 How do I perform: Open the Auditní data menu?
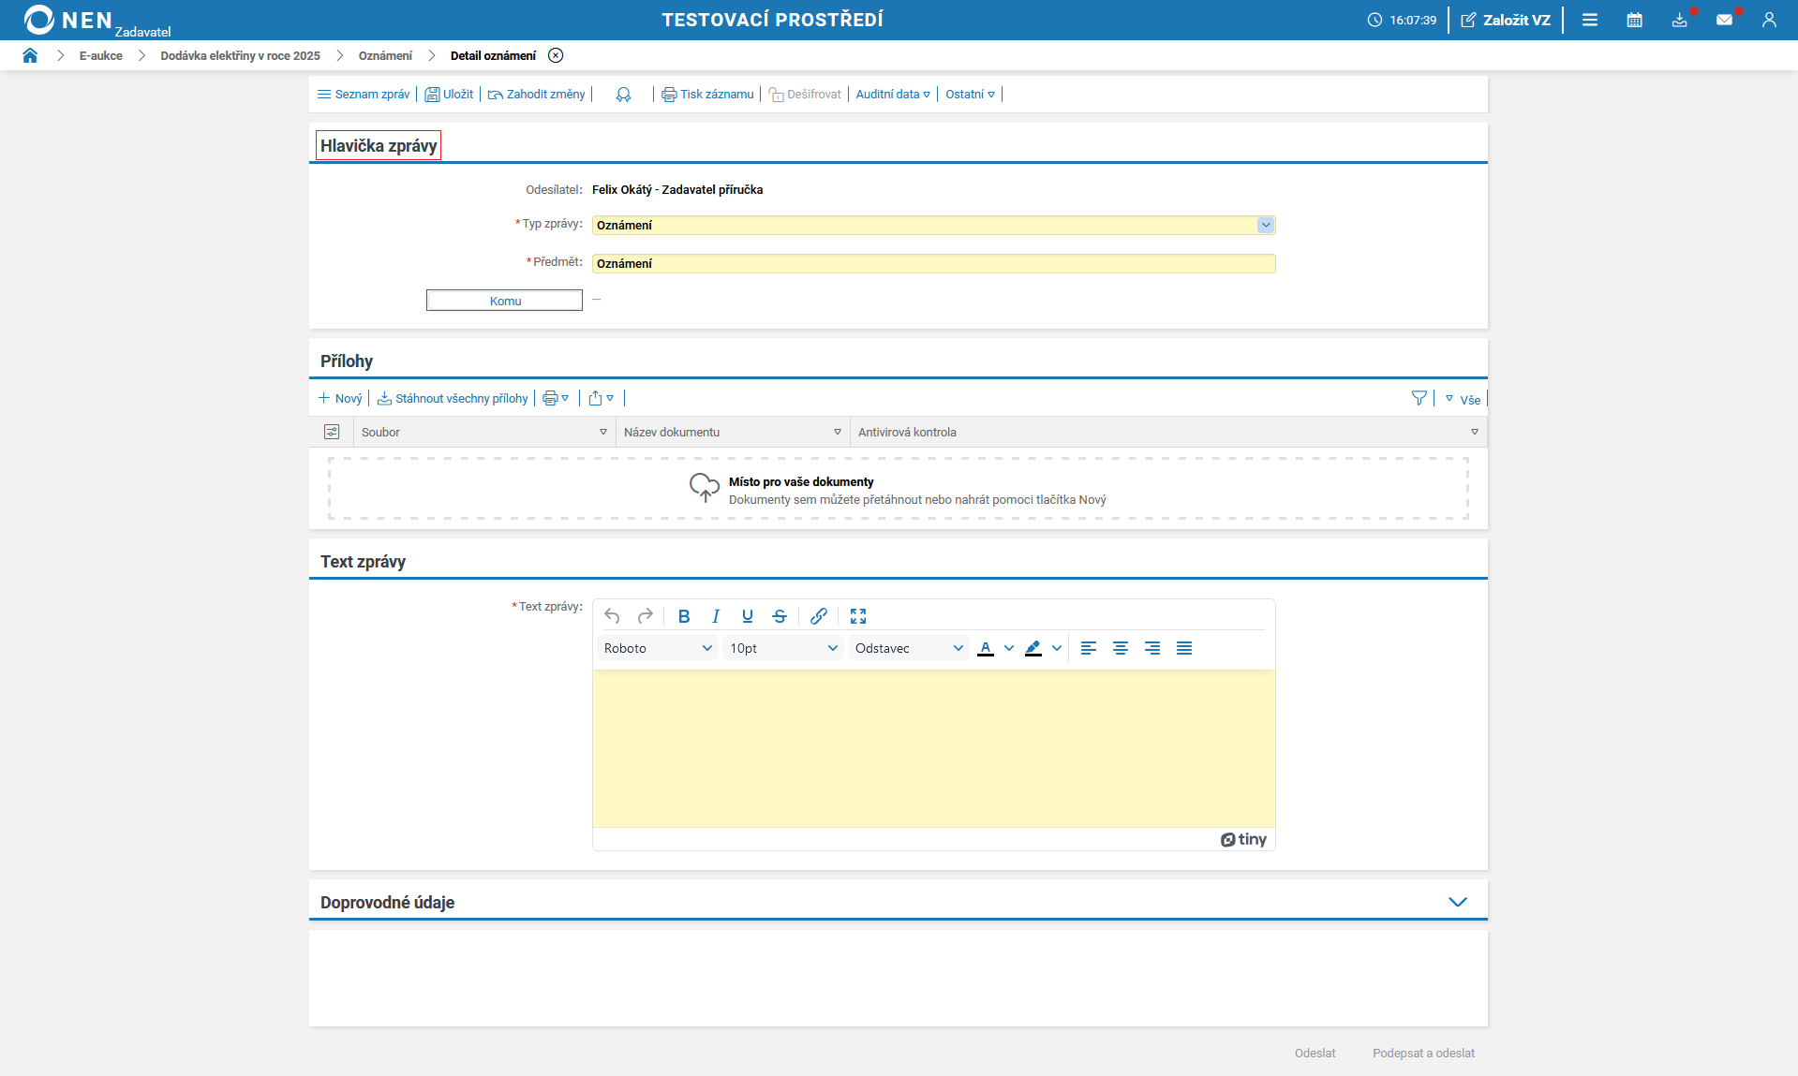click(x=892, y=95)
